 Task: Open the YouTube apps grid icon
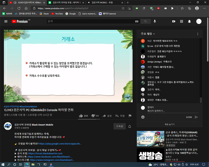click(182, 21)
